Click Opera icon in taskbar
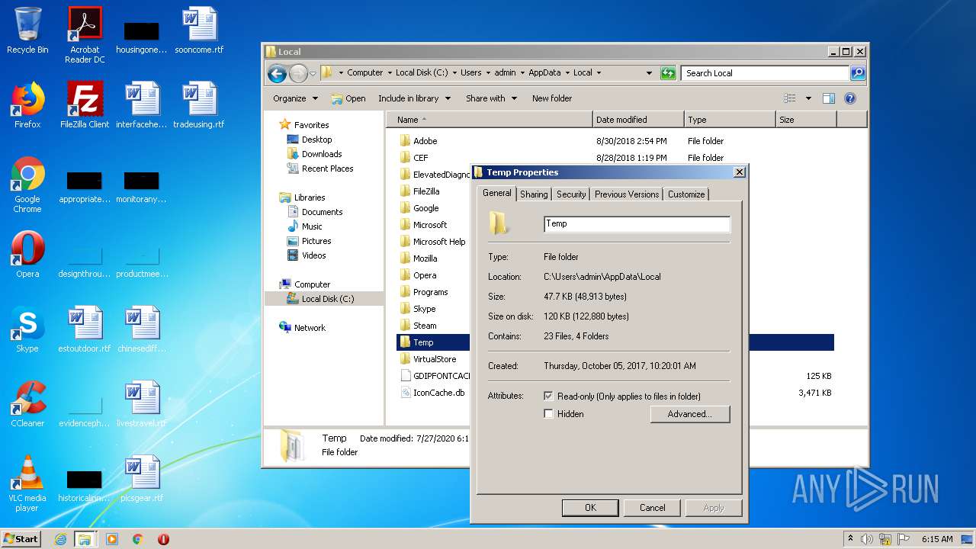The height and width of the screenshot is (549, 976). [x=163, y=539]
